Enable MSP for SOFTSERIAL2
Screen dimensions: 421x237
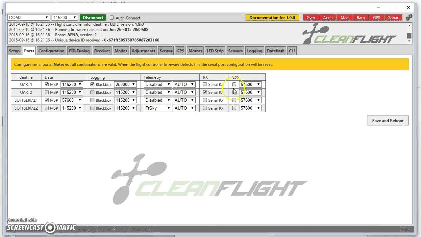click(x=47, y=108)
